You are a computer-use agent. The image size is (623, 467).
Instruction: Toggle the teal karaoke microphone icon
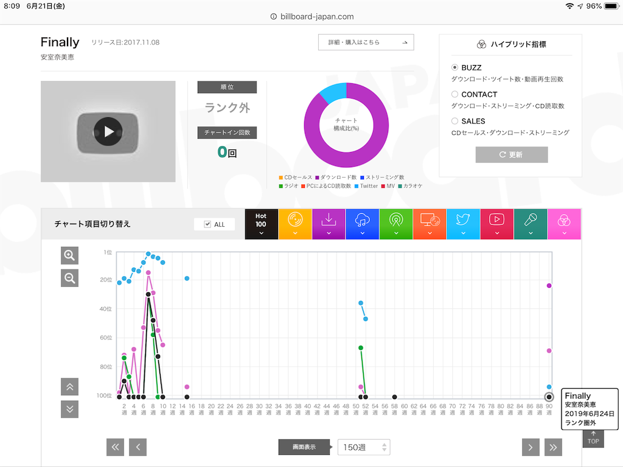(531, 224)
